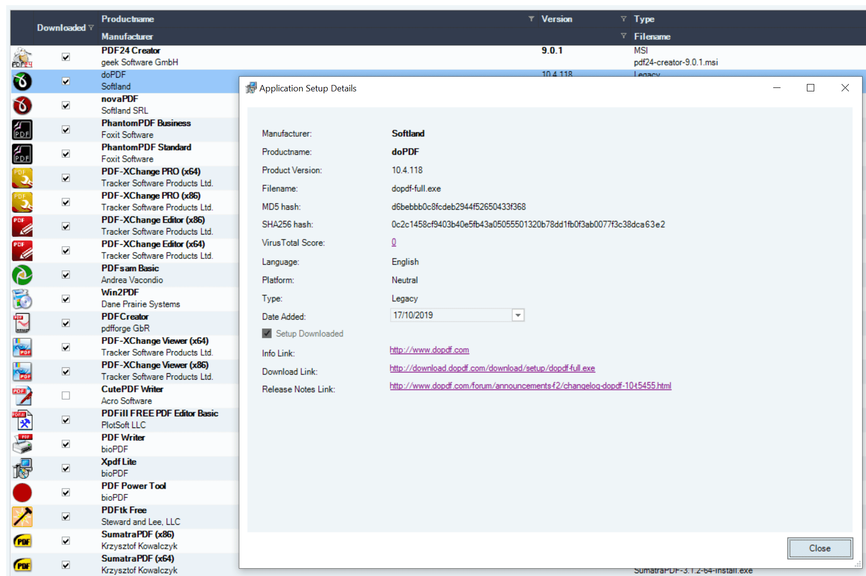Click the PDF24 Creator application icon
Image resolution: width=866 pixels, height=576 pixels.
click(22, 57)
